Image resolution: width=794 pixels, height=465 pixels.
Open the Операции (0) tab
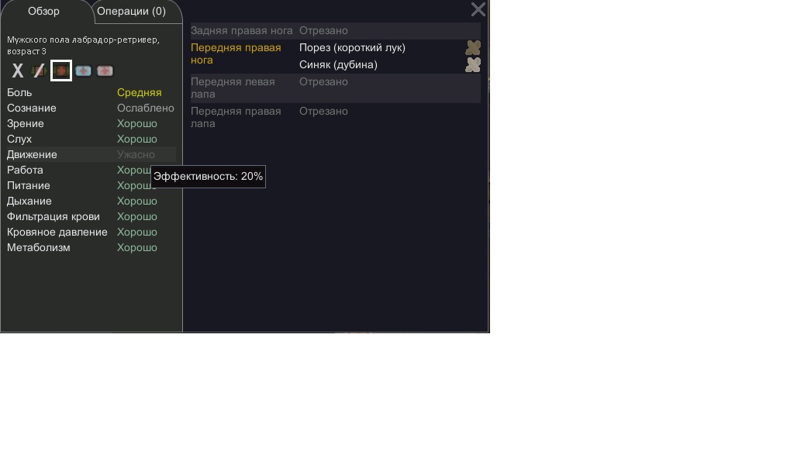(131, 11)
